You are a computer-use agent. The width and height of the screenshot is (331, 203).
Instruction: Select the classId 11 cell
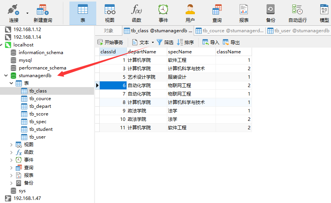coord(113,128)
